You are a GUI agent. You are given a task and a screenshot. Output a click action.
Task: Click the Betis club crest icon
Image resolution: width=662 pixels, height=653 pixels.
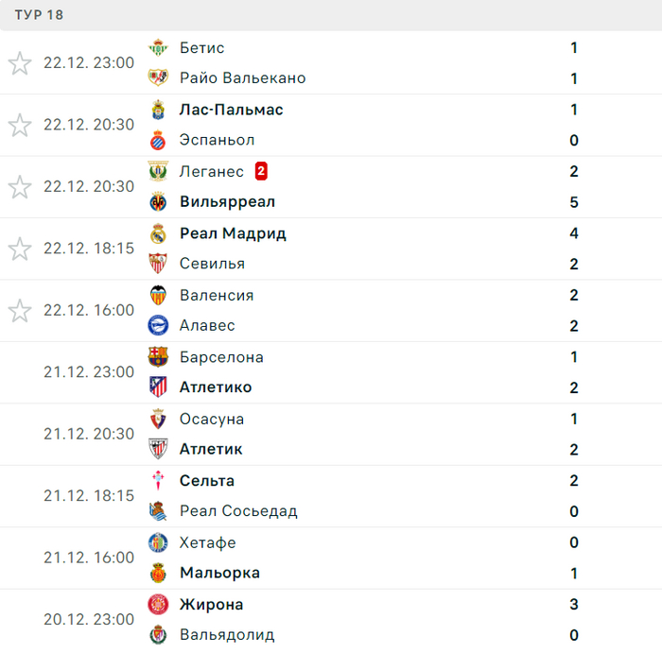tap(158, 47)
